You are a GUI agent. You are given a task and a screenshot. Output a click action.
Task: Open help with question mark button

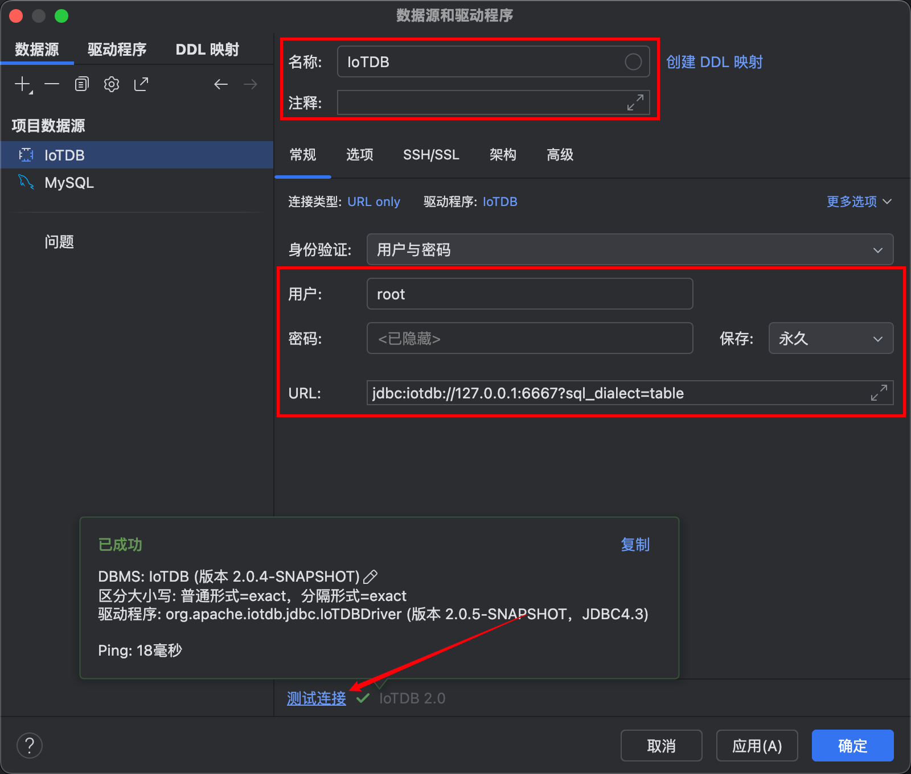(x=30, y=746)
